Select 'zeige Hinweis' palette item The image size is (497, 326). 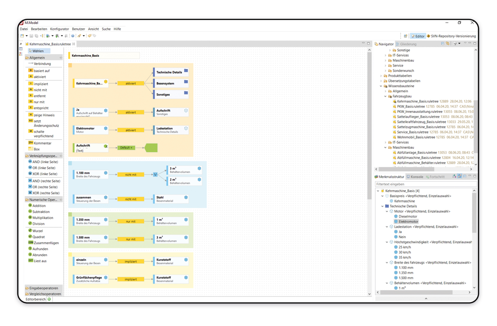[x=42, y=115]
